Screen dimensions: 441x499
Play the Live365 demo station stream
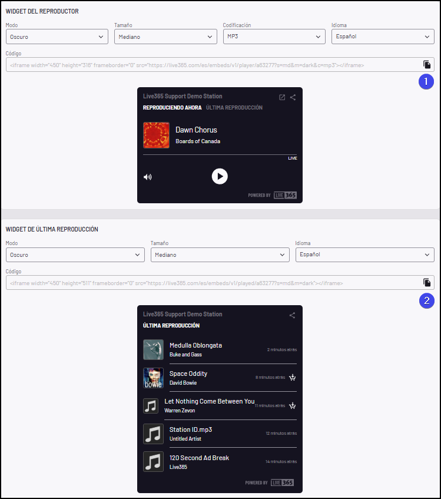point(220,176)
